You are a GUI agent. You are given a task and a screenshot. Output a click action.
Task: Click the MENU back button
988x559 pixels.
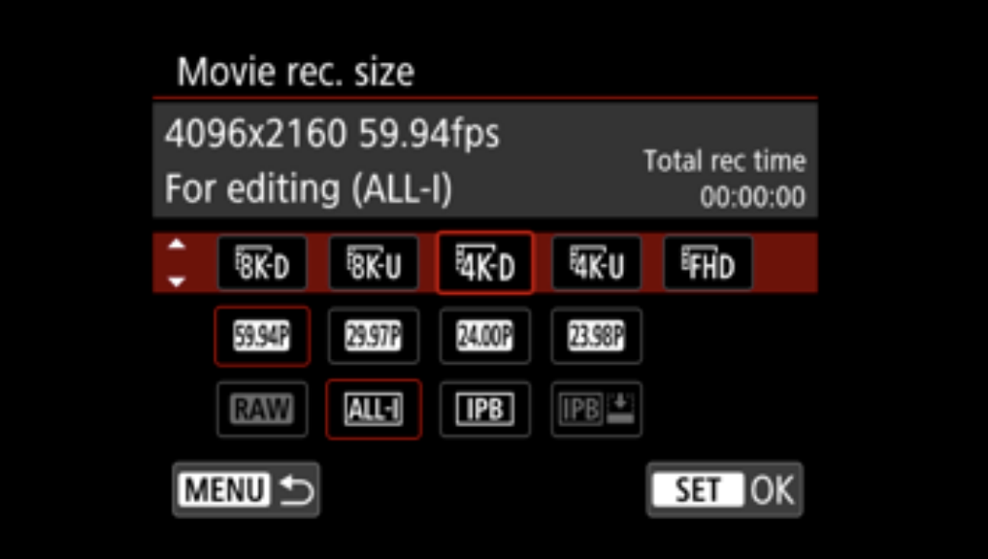[x=246, y=490]
